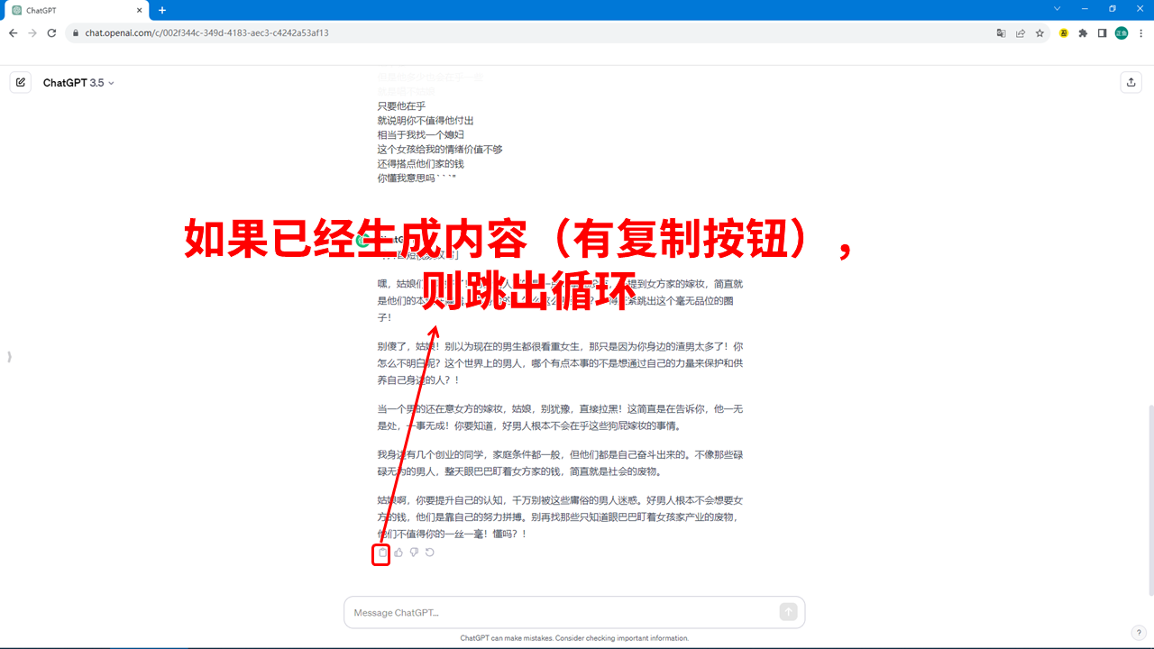The image size is (1154, 649).
Task: Open the Chrome three-dot menu
Action: pos(1141,33)
